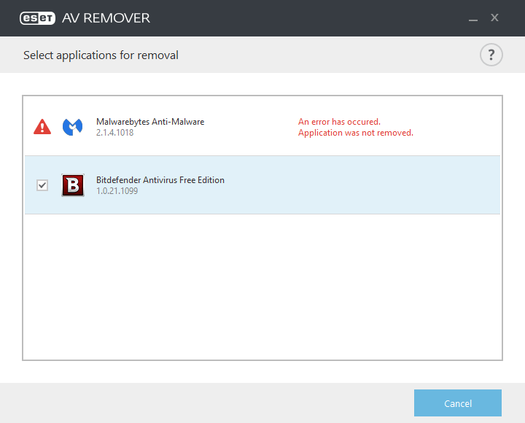Close the AV Remover window
The image size is (525, 423).
[x=494, y=18]
